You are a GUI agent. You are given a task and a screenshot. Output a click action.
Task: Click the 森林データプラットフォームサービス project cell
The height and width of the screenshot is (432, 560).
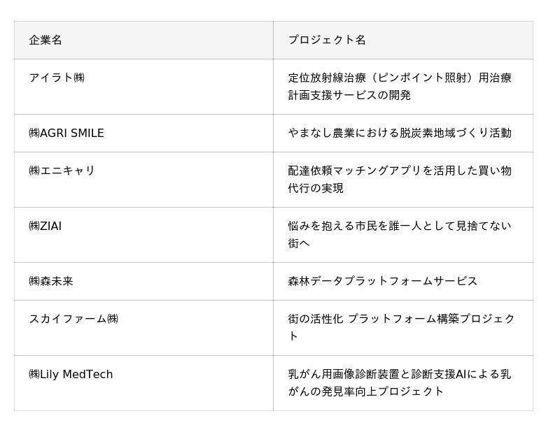coord(383,281)
